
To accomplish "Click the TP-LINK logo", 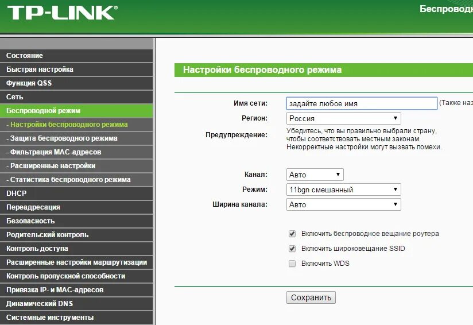I will (62, 13).
